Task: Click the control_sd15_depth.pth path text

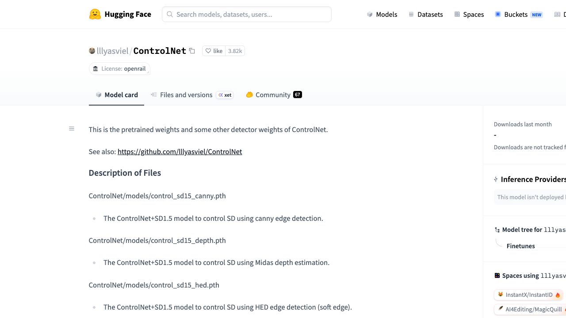Action: point(157,240)
